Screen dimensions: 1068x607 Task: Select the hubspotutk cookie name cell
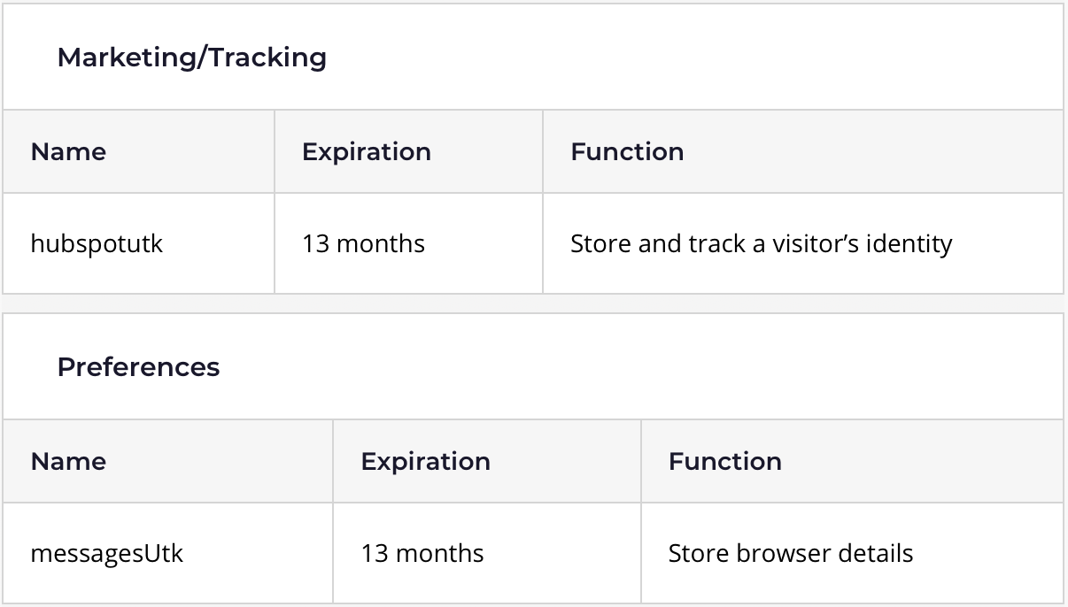point(138,243)
